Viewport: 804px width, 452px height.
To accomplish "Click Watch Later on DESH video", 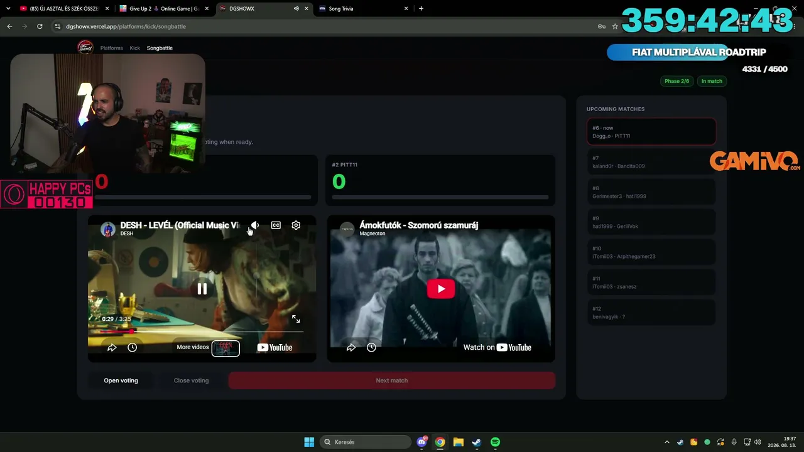I will click(133, 347).
